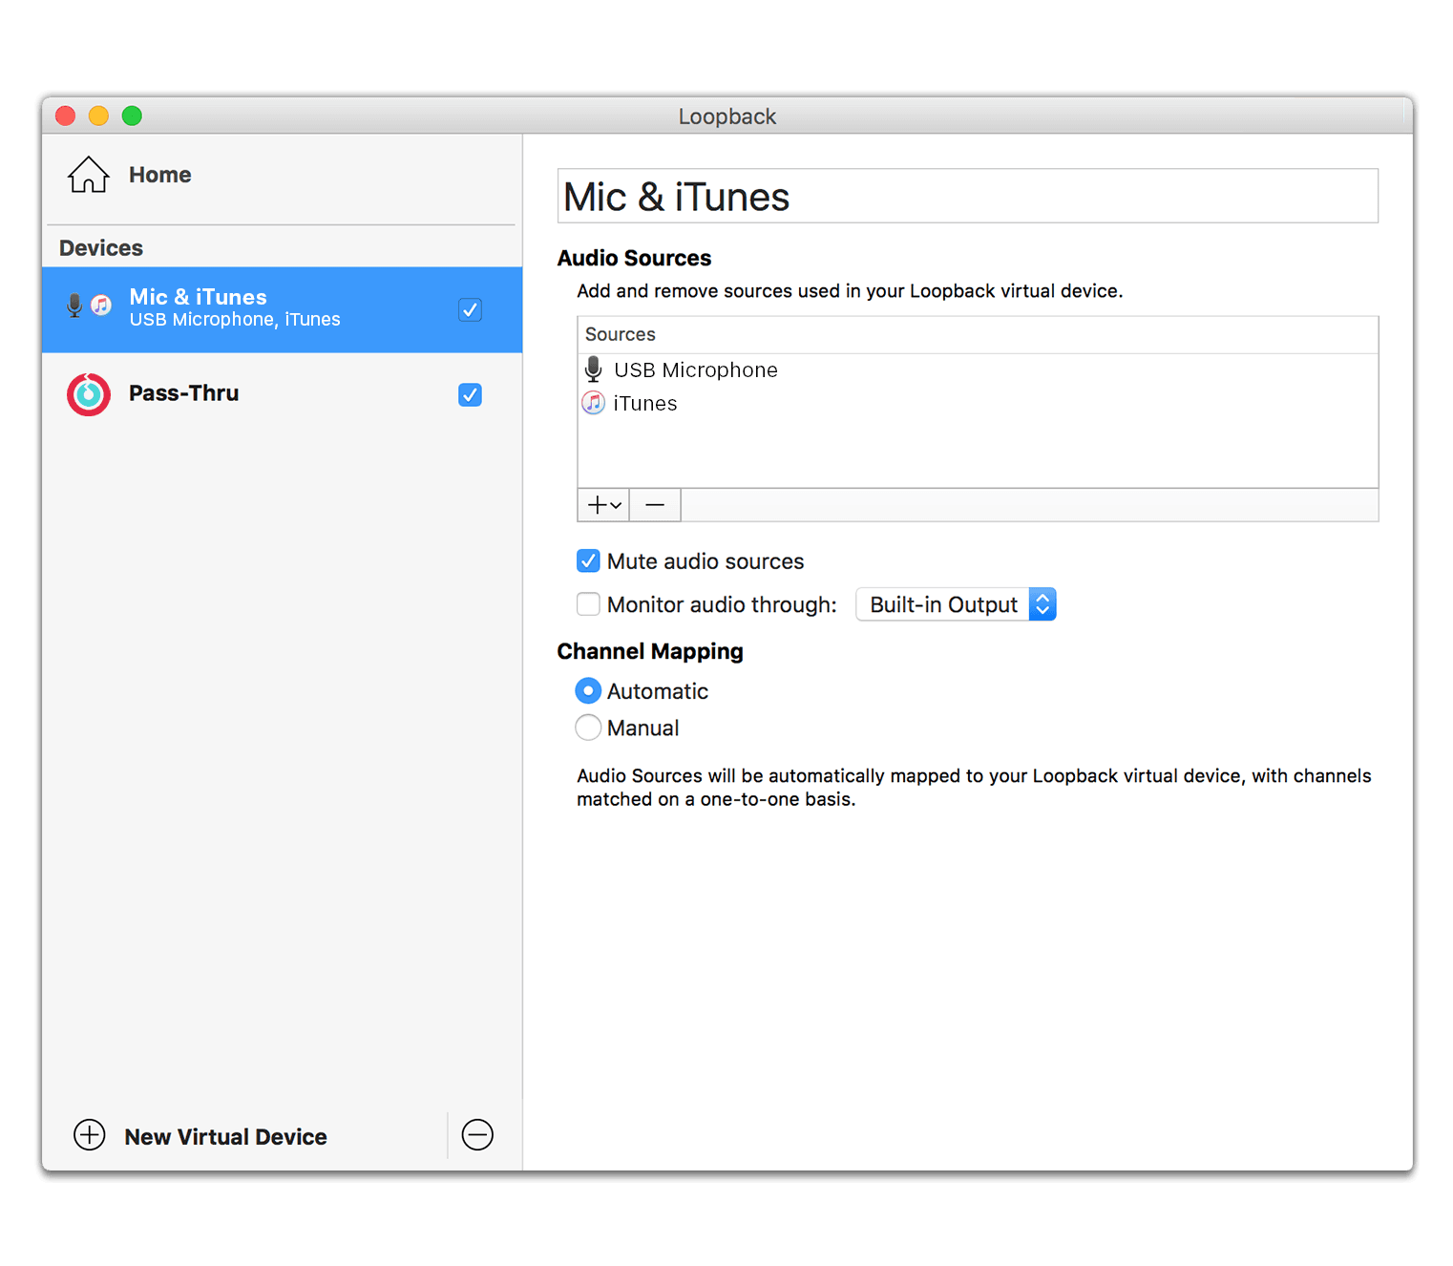Click the New Virtual Device label
Image resolution: width=1453 pixels, height=1266 pixels.
click(x=226, y=1136)
